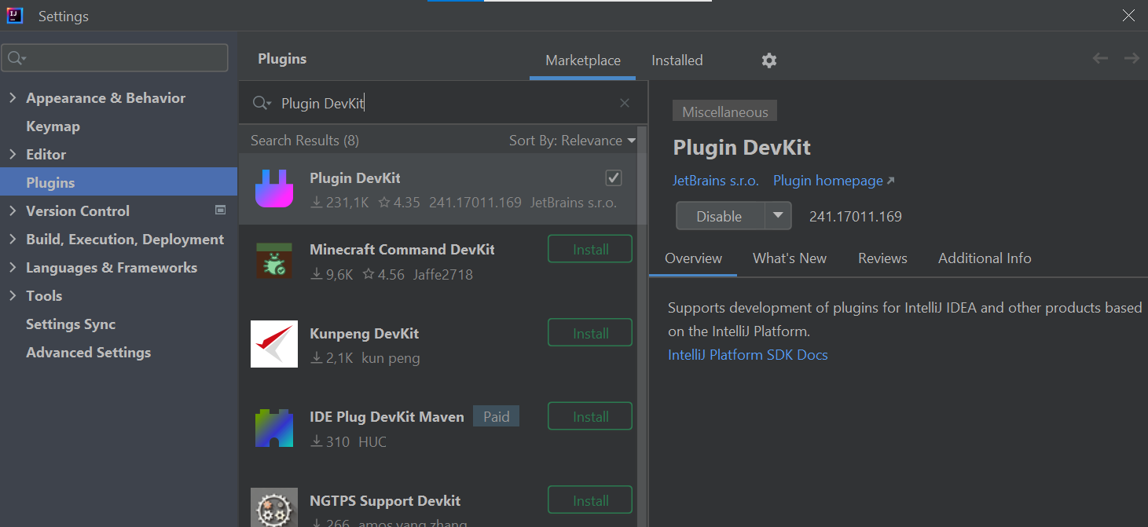Image resolution: width=1148 pixels, height=527 pixels.
Task: Switch to the Installed tab
Action: pos(676,60)
